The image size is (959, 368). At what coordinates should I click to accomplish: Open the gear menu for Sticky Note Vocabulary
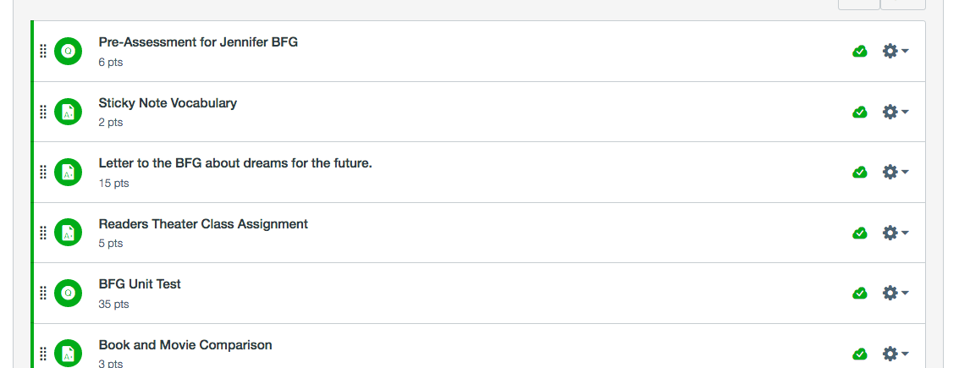895,112
